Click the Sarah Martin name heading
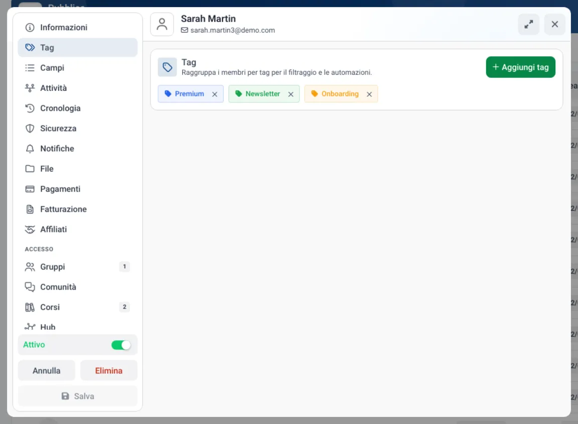The image size is (578, 424). [208, 19]
